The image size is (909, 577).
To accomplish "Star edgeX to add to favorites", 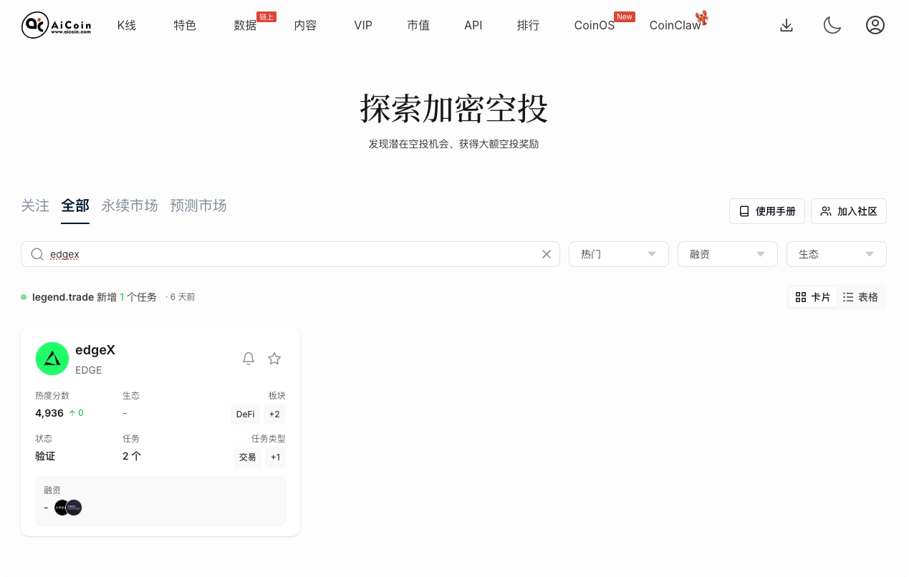I will point(274,359).
